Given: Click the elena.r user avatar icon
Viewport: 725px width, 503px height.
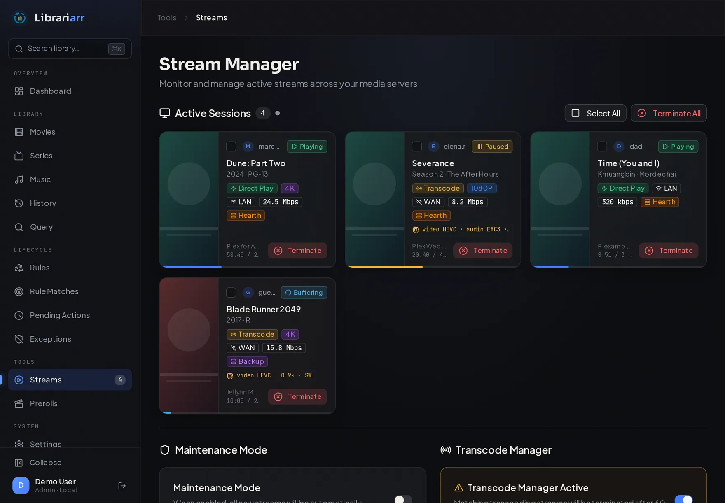Looking at the screenshot, I should pos(433,147).
